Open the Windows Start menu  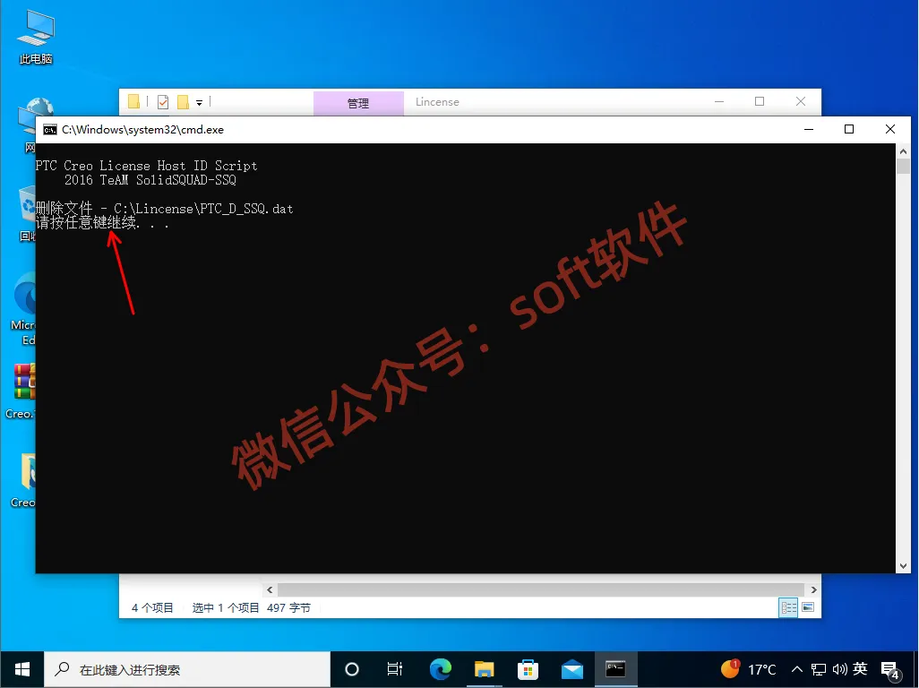coord(22,669)
